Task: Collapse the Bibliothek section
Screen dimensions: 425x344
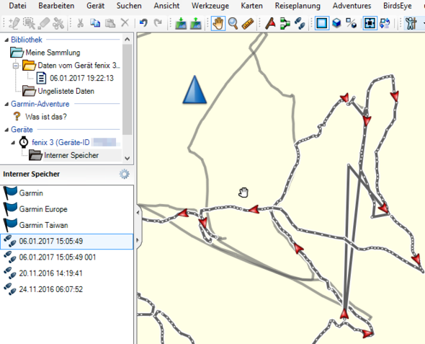Action: coord(6,40)
